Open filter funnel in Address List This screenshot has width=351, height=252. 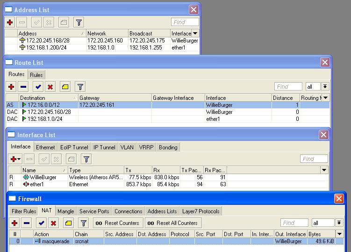coord(79,22)
